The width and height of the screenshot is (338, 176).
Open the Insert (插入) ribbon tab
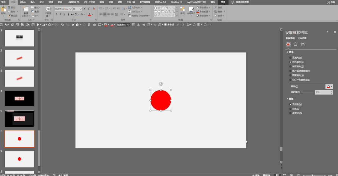click(33, 2)
